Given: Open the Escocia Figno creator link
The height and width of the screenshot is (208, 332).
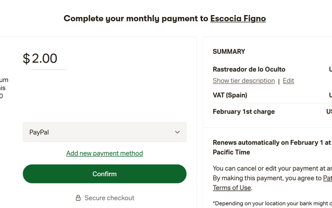Looking at the screenshot, I should point(238,18).
